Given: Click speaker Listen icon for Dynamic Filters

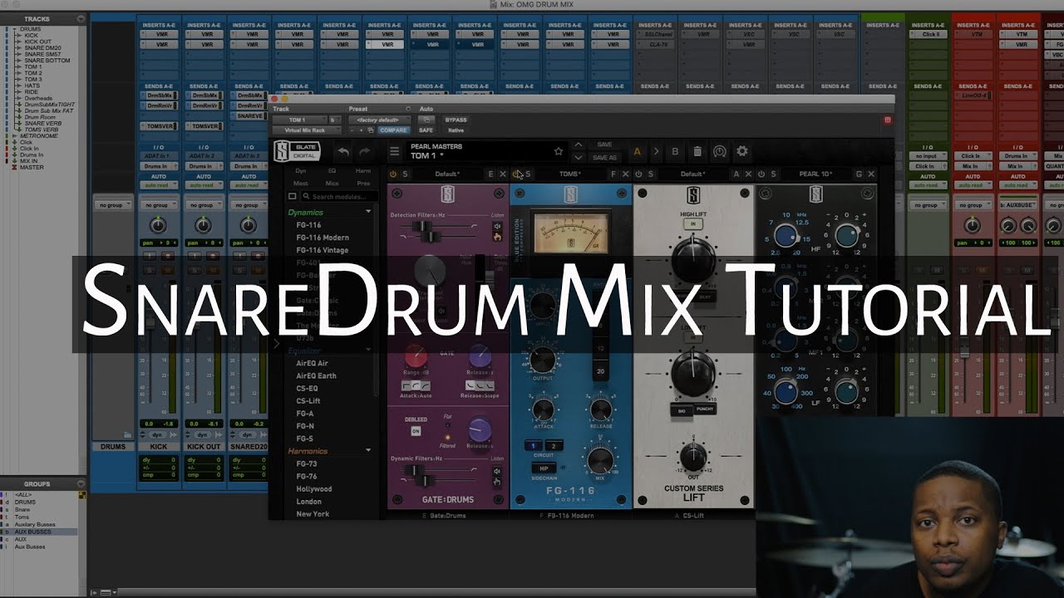Looking at the screenshot, I should pyautogui.click(x=497, y=470).
